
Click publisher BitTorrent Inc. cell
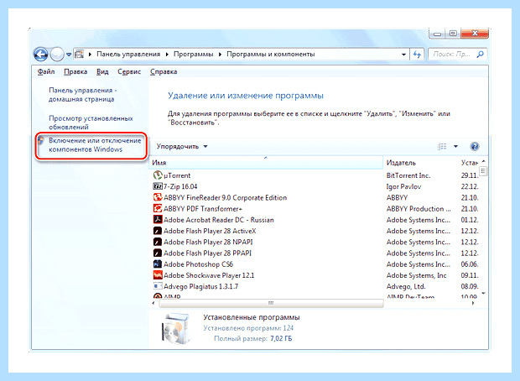[408, 175]
